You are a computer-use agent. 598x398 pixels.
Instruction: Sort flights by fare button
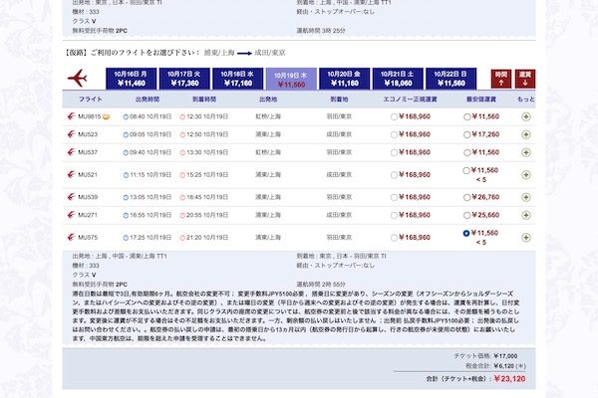[x=525, y=79]
